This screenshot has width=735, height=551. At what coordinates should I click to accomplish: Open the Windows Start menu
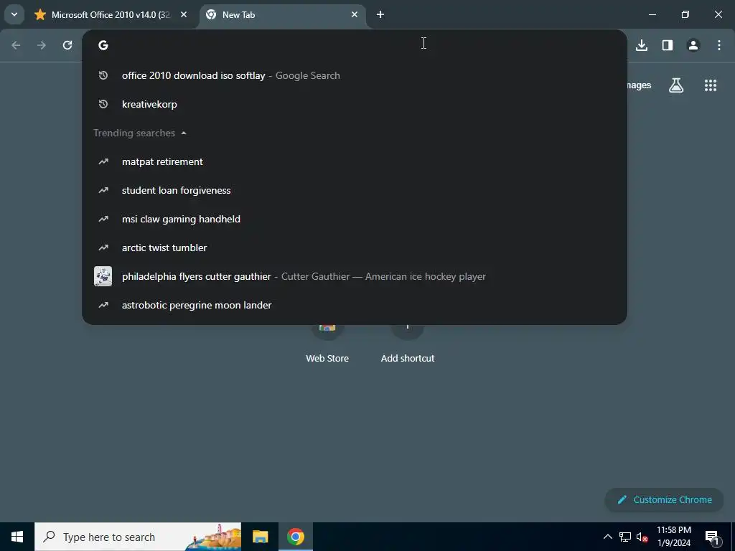point(17,537)
